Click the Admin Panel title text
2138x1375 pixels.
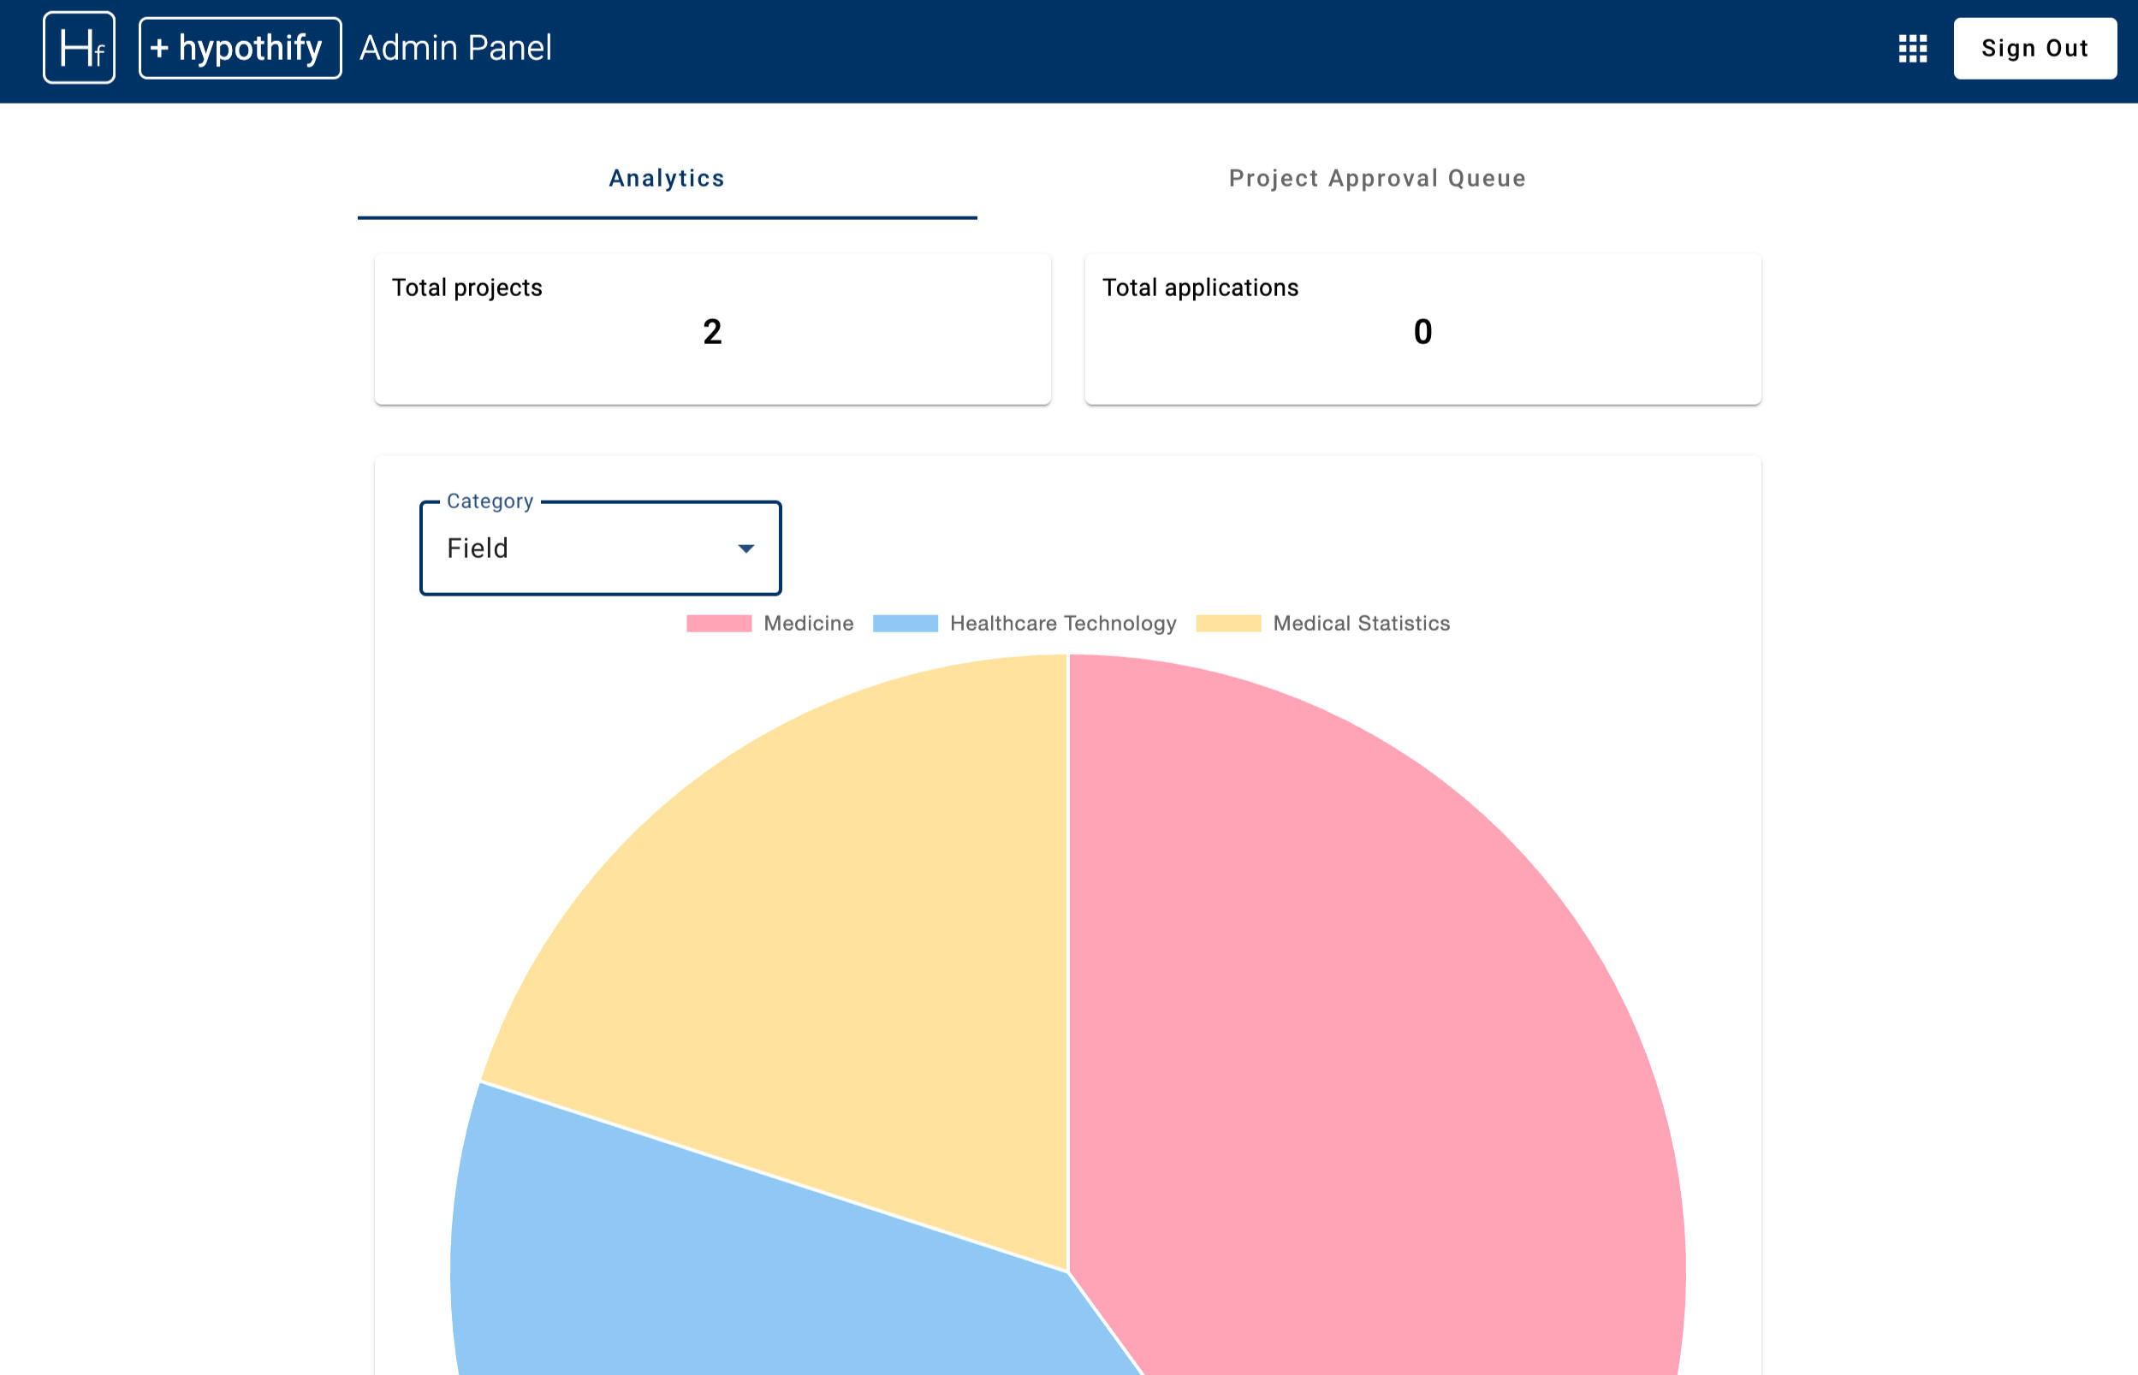455,48
